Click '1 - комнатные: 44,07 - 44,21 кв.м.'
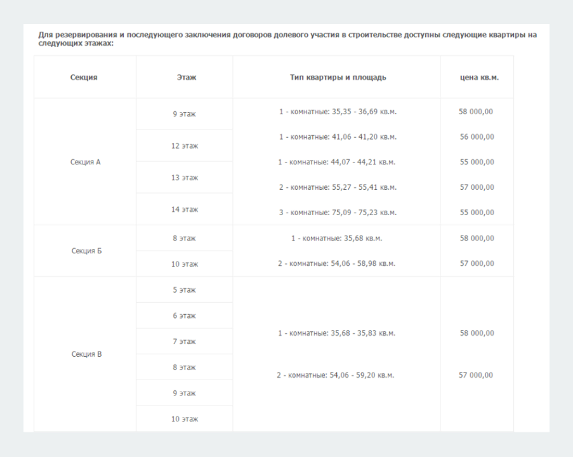The width and height of the screenshot is (573, 457). (x=336, y=162)
